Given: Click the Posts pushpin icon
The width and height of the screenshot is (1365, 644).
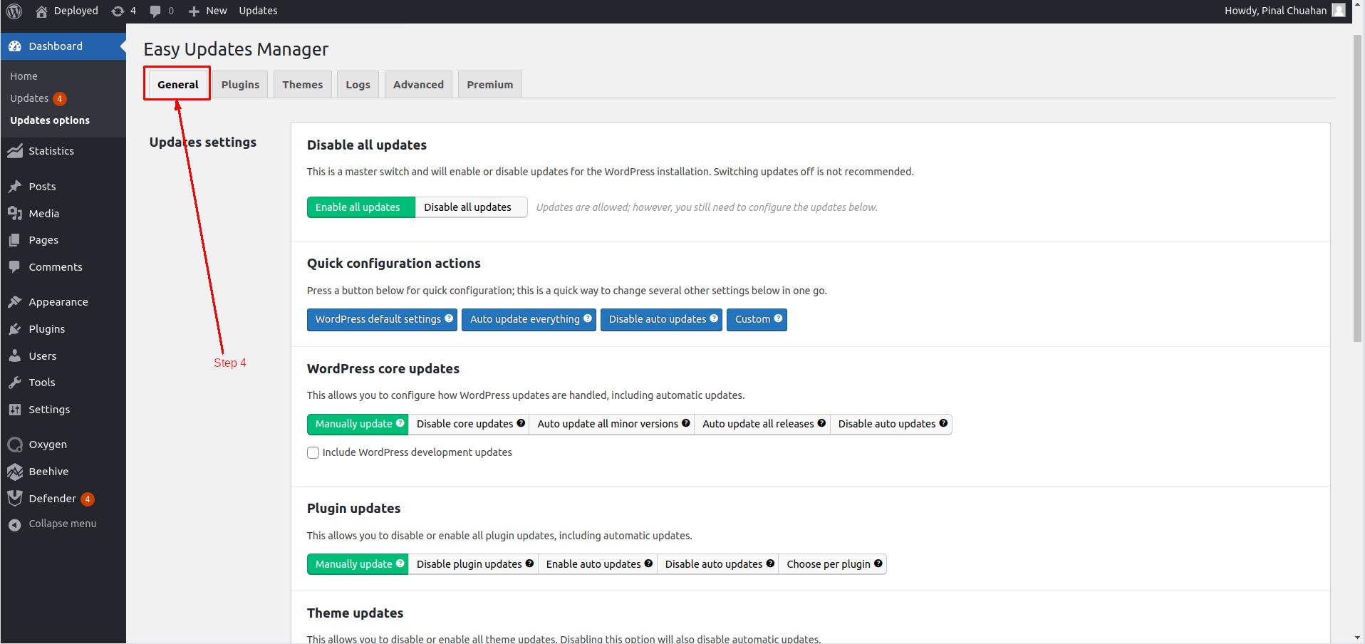Looking at the screenshot, I should [x=15, y=187].
